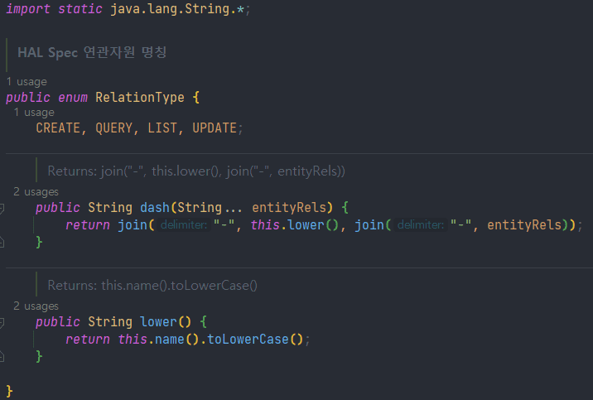Select the LIST enum constant
The width and height of the screenshot is (593, 400).
click(x=162, y=128)
